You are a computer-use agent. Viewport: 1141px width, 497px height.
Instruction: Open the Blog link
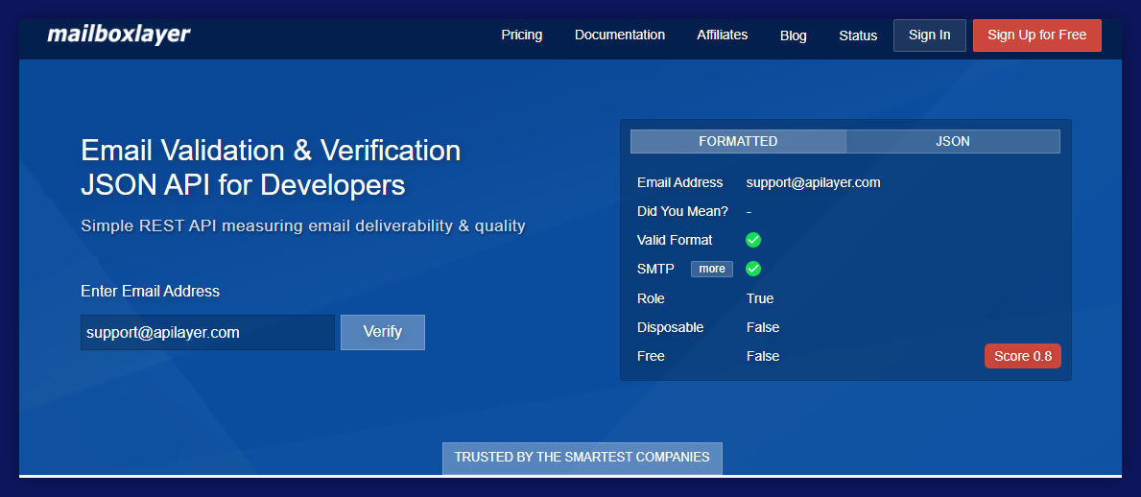pos(794,35)
